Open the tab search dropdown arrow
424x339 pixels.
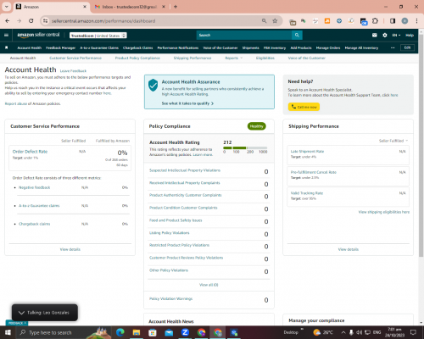pos(6,7)
